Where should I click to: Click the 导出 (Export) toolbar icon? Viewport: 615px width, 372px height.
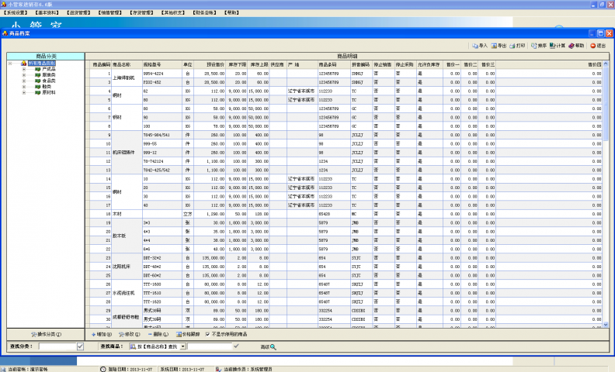pyautogui.click(x=498, y=46)
